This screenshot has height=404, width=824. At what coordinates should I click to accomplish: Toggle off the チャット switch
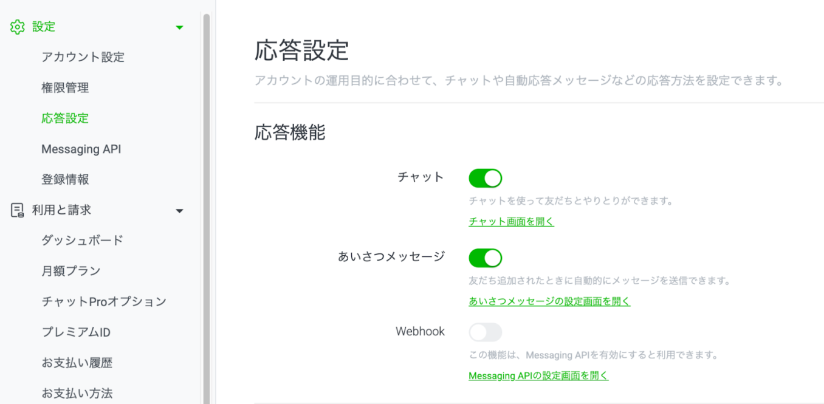coord(485,177)
